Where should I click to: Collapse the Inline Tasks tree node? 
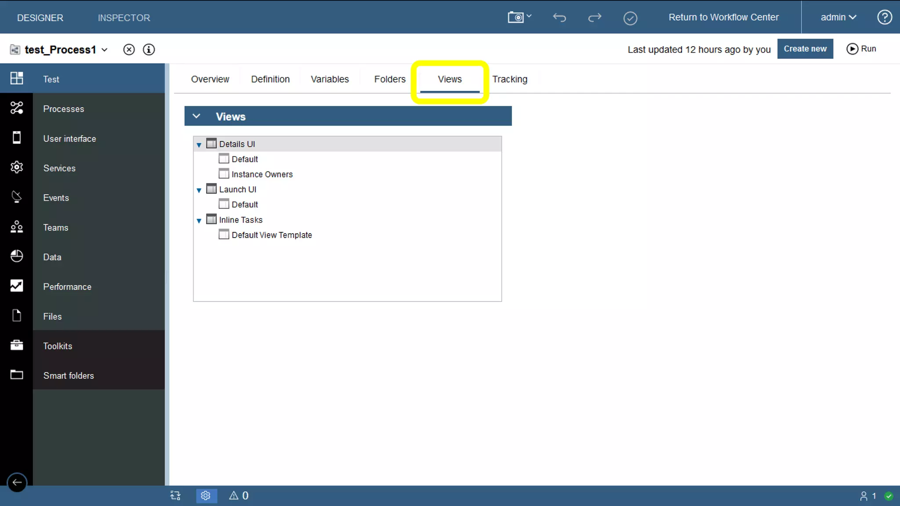[199, 220]
